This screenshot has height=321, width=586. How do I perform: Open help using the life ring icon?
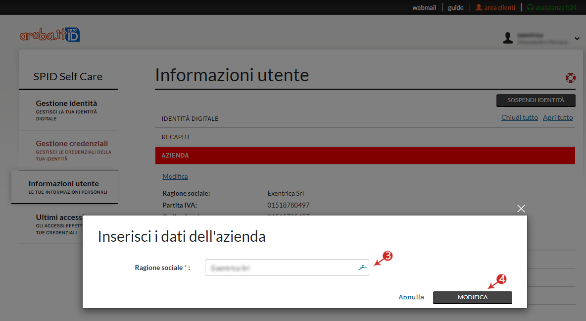point(571,78)
